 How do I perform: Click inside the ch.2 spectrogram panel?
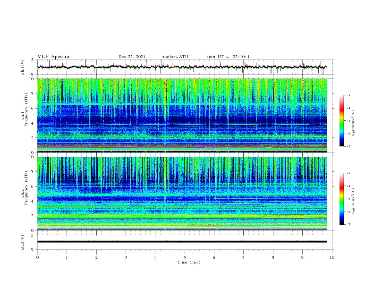click(x=182, y=194)
